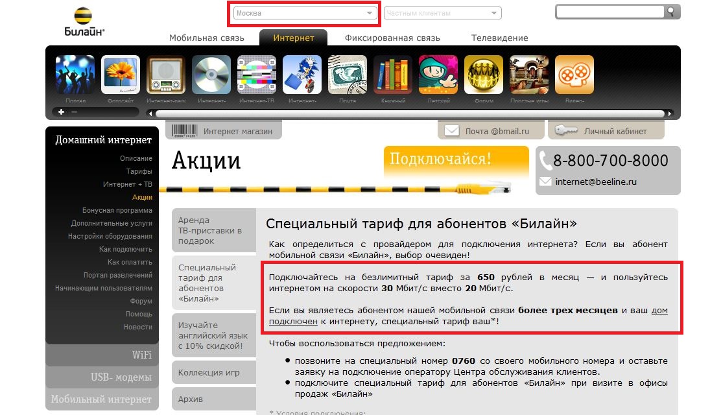
Task: Open the Книжный bookshelf icon
Action: [393, 75]
